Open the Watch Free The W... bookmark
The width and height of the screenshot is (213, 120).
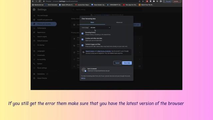point(146,5)
